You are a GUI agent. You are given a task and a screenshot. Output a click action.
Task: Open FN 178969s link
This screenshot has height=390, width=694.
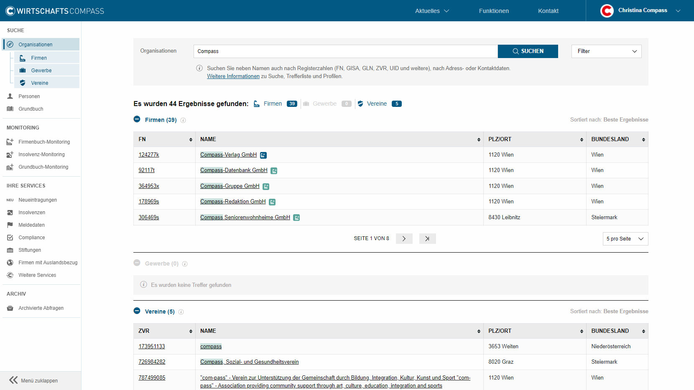click(x=149, y=202)
